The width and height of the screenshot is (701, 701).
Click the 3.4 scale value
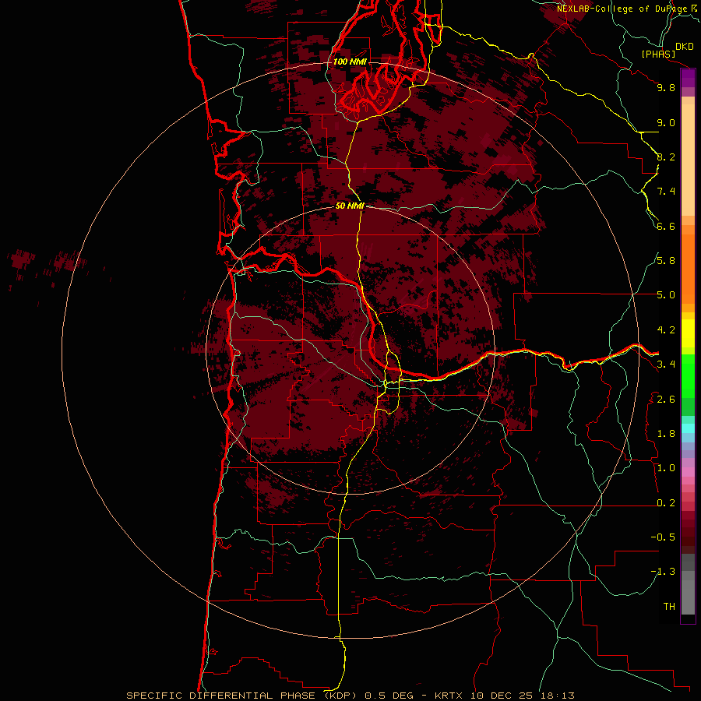(666, 365)
